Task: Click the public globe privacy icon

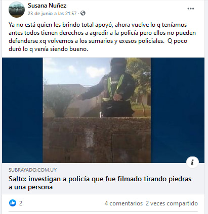Action: (x=83, y=13)
